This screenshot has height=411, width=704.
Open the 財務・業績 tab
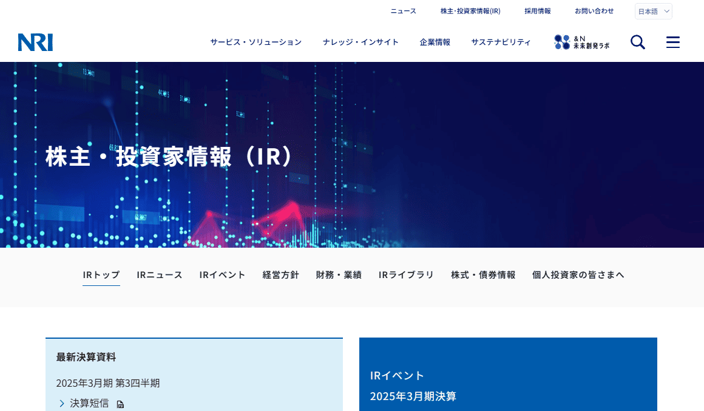(339, 275)
